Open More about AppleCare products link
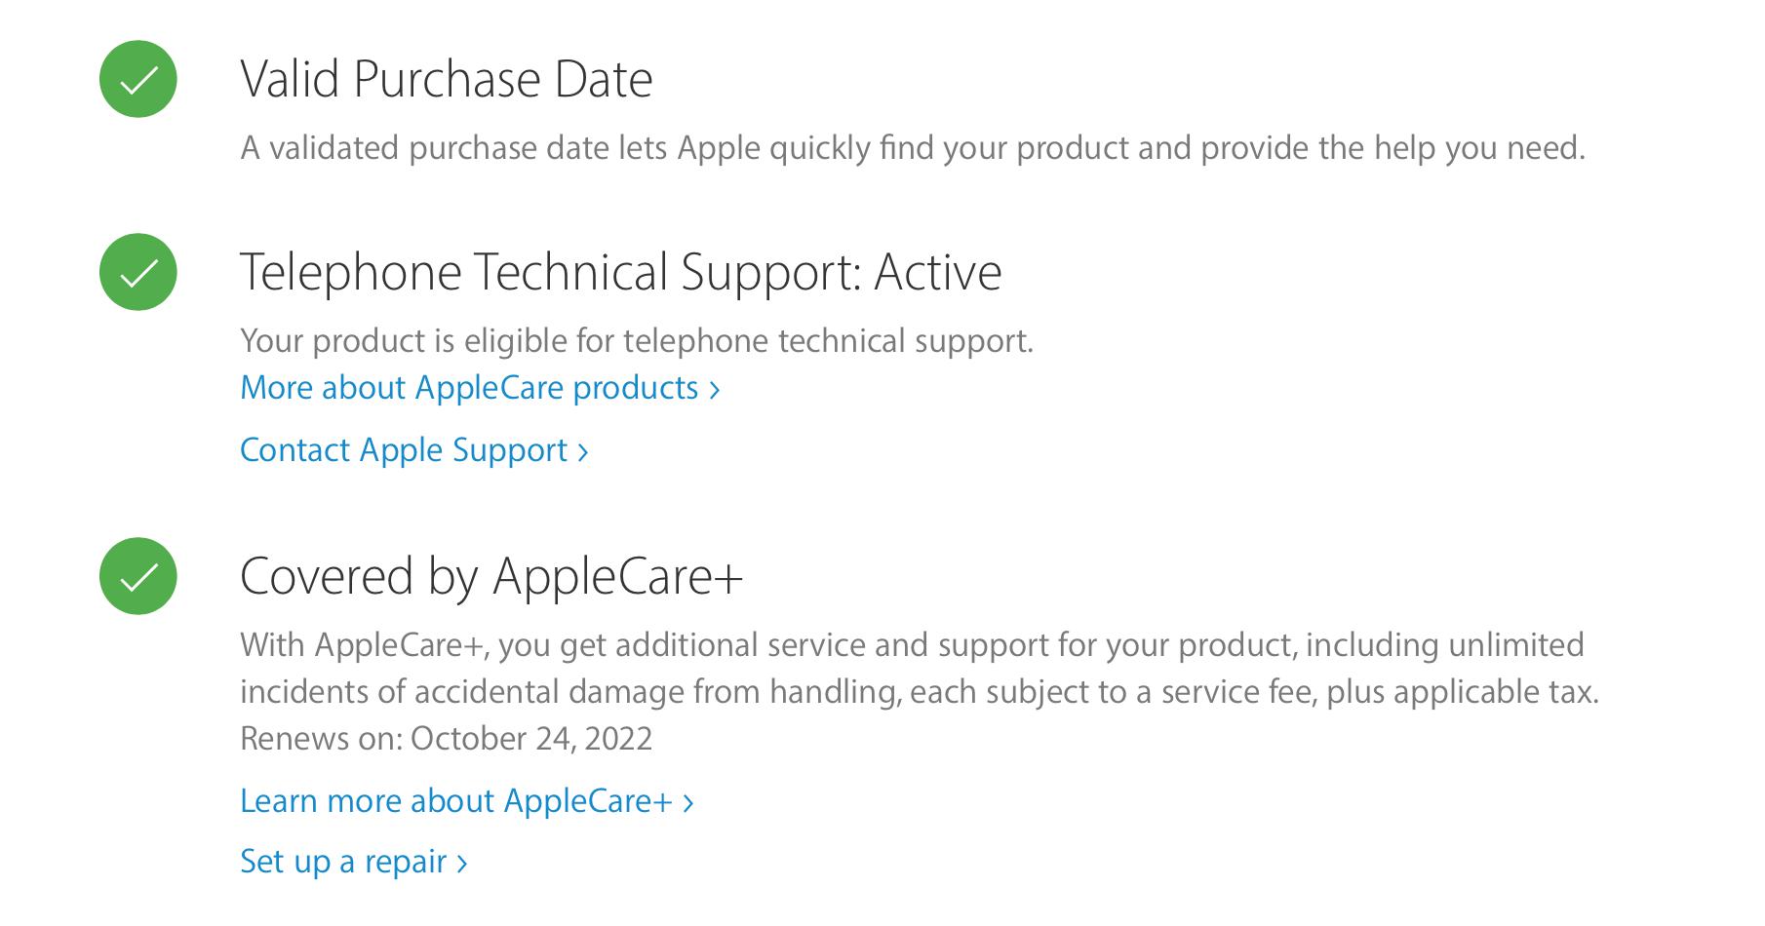Image resolution: width=1765 pixels, height=926 pixels. click(x=480, y=388)
